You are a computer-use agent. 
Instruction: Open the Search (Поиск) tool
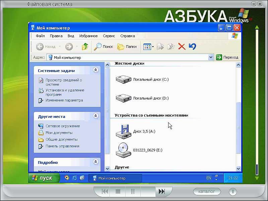coord(104,47)
